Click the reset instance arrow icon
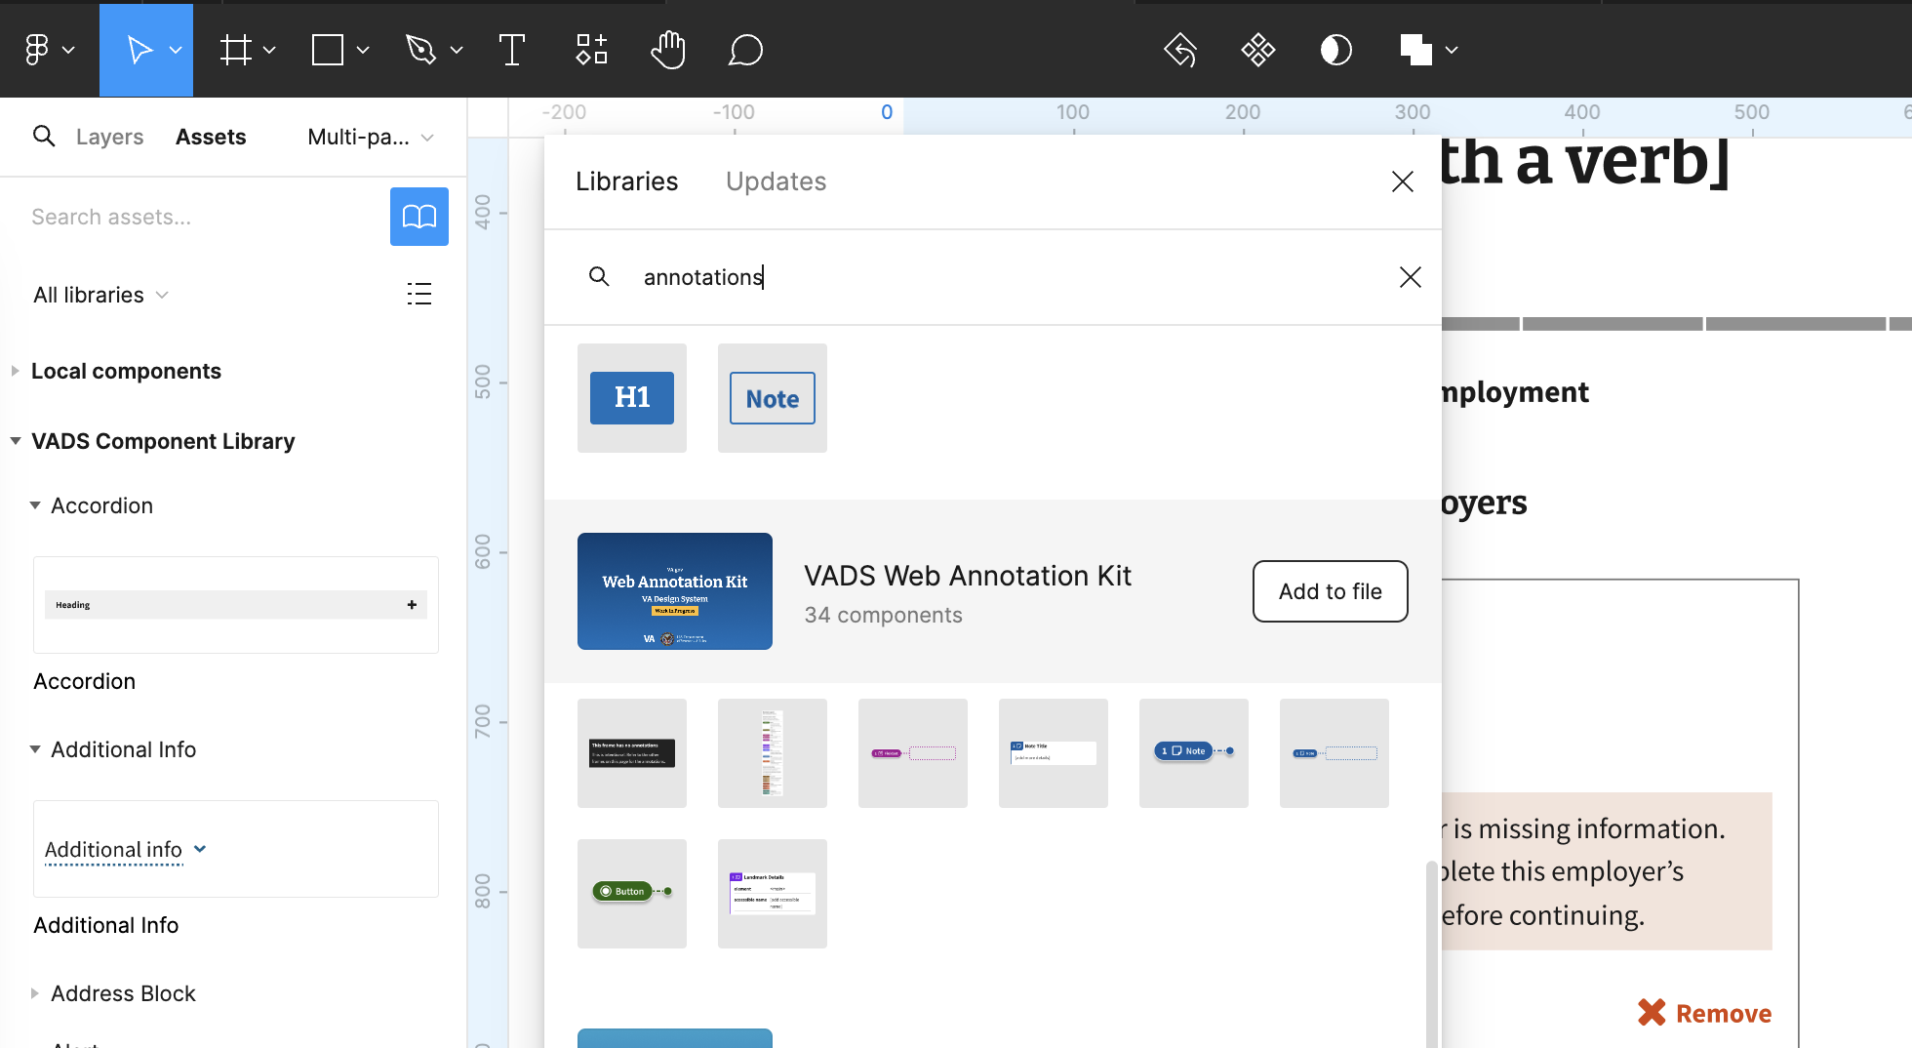This screenshot has width=1912, height=1048. [x=1180, y=49]
